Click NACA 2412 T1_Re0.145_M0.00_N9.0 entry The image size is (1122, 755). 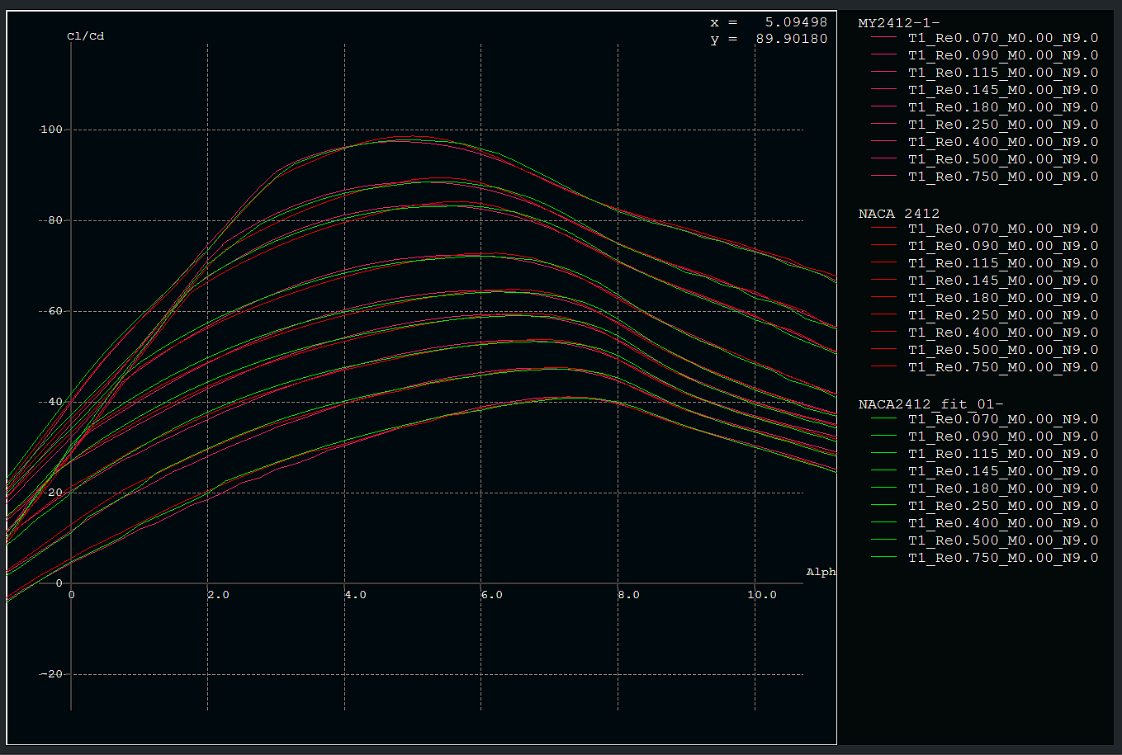tap(985, 281)
